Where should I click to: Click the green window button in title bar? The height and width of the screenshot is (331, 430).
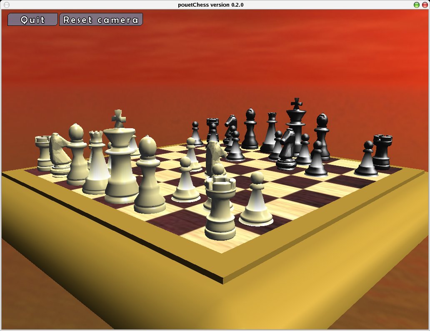pos(416,5)
